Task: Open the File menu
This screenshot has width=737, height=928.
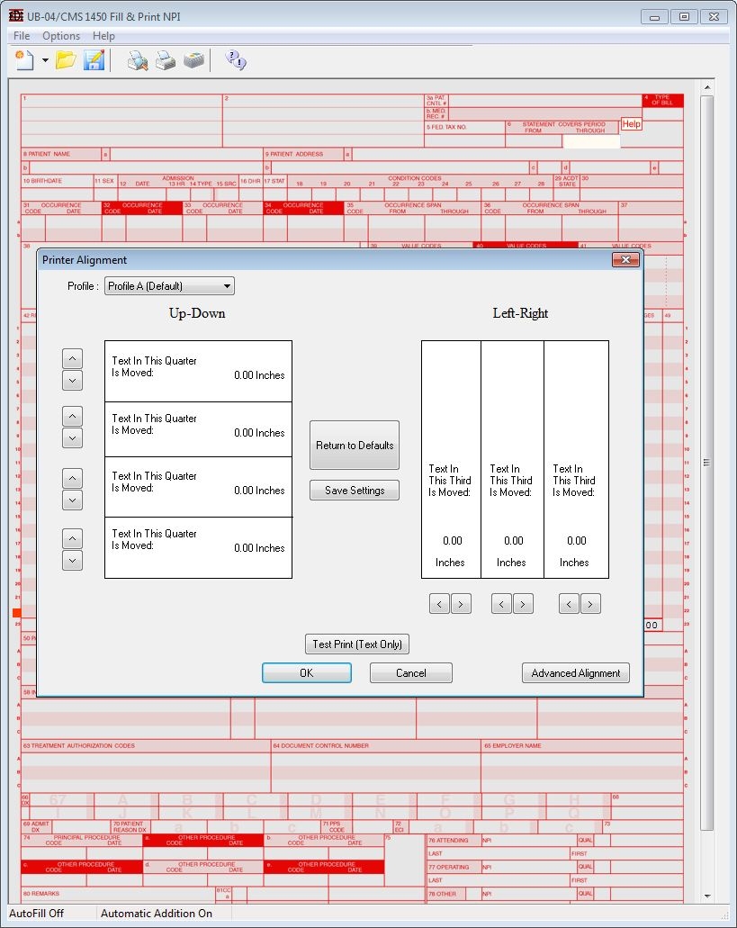Action: click(22, 36)
